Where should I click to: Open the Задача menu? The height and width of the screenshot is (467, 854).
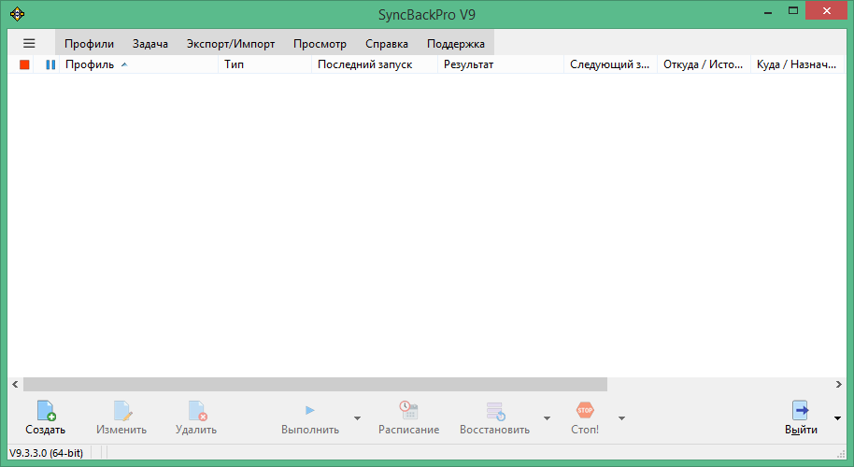coord(149,44)
